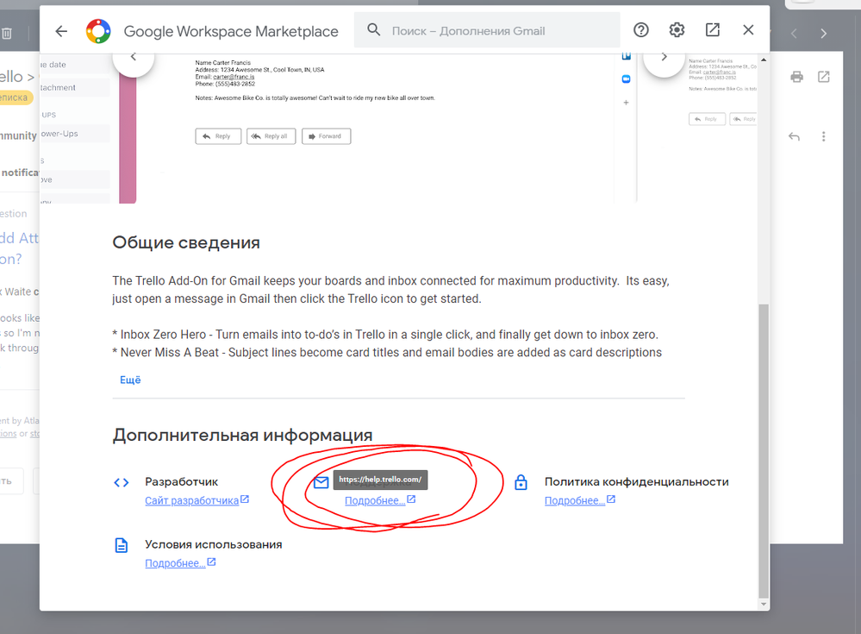Click the Google Workspace Marketplace logo
This screenshot has width=861, height=634.
click(x=98, y=31)
